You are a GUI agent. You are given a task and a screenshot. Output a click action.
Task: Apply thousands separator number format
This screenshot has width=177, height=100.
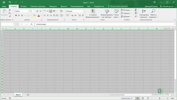click(x=76, y=16)
